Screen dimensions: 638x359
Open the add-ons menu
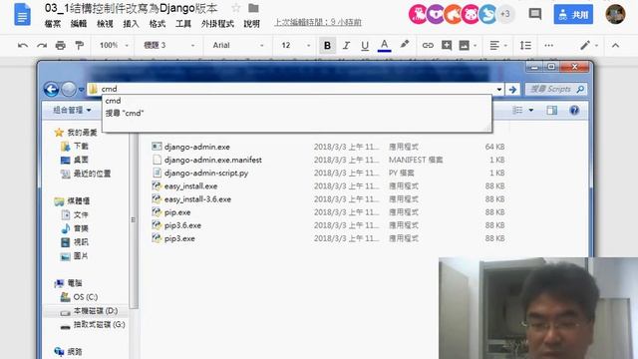[x=217, y=24]
